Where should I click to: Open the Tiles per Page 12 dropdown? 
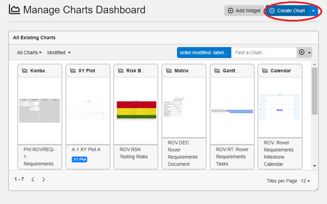click(x=306, y=181)
